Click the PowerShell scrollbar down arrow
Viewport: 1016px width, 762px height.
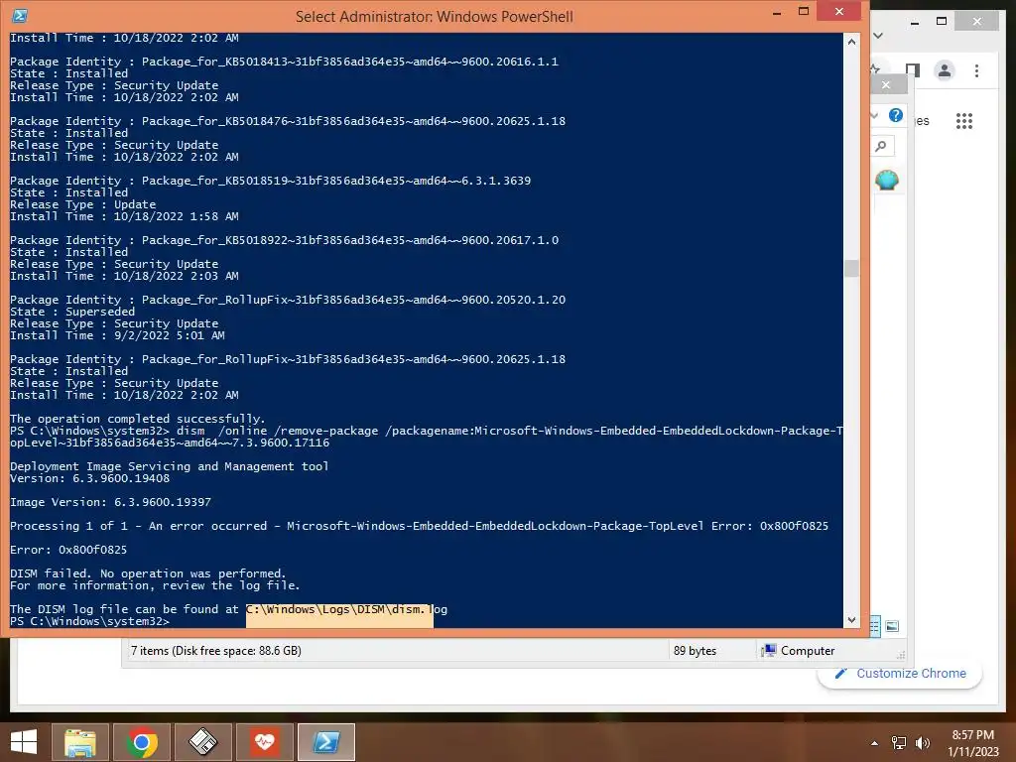point(851,620)
